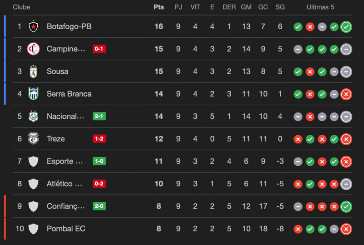Click the SG column header

[280, 7]
